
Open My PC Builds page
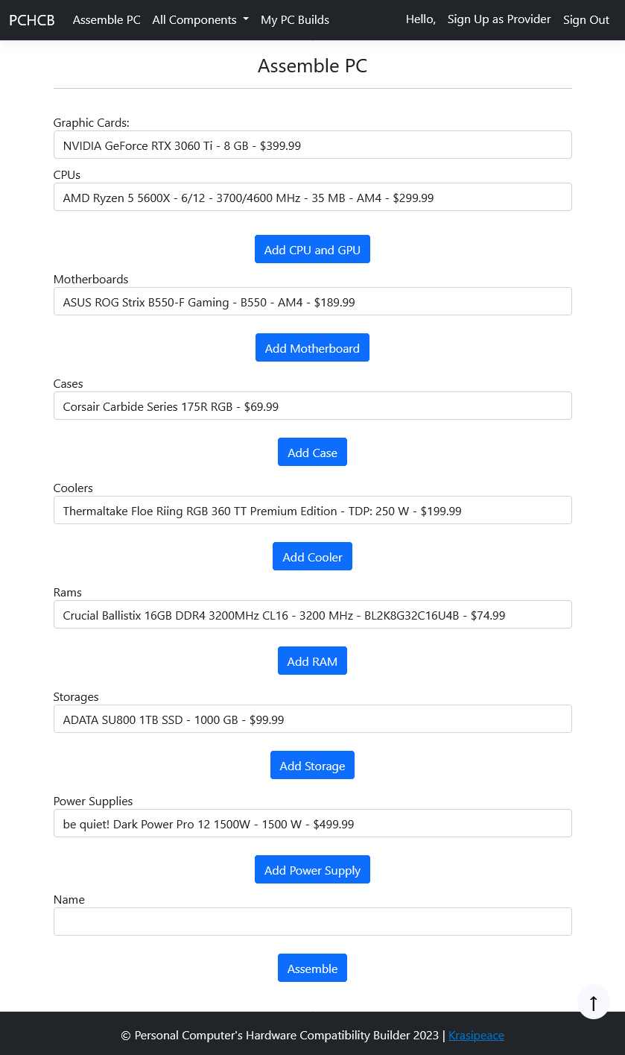point(295,20)
